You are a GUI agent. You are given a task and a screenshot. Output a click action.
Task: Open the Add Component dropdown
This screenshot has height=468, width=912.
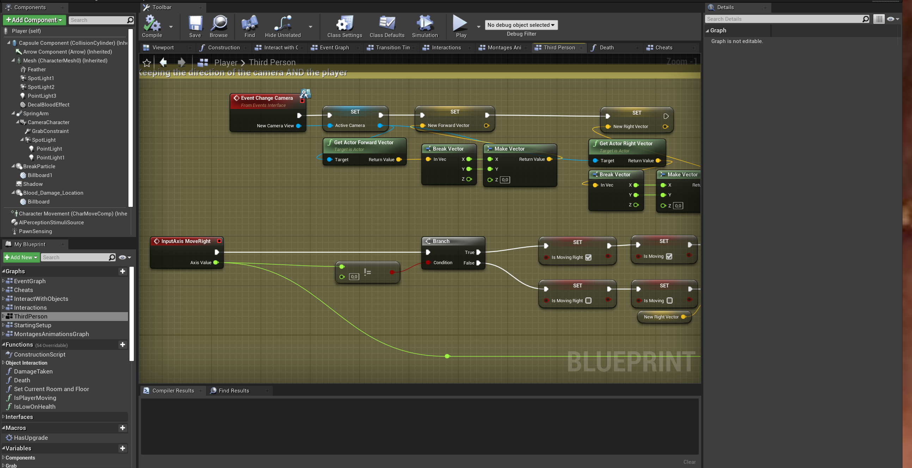coord(34,20)
